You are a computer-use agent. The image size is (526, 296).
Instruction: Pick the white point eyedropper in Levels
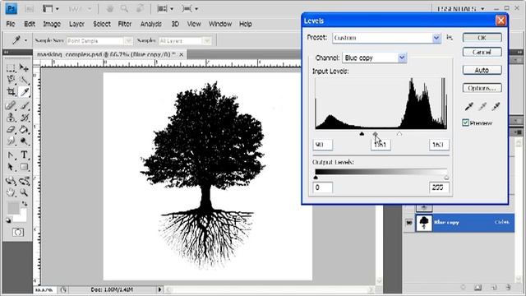[496, 107]
